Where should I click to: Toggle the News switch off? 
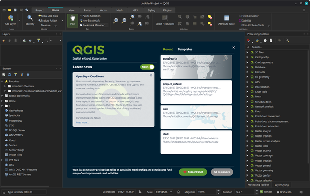(148, 67)
